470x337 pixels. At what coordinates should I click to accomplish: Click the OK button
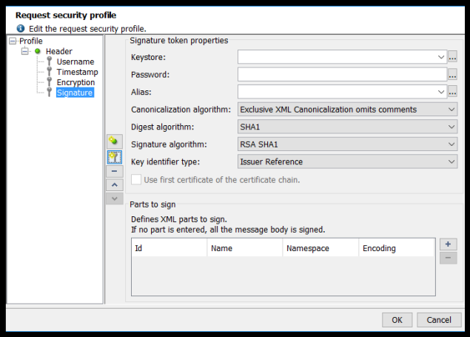coord(397,320)
